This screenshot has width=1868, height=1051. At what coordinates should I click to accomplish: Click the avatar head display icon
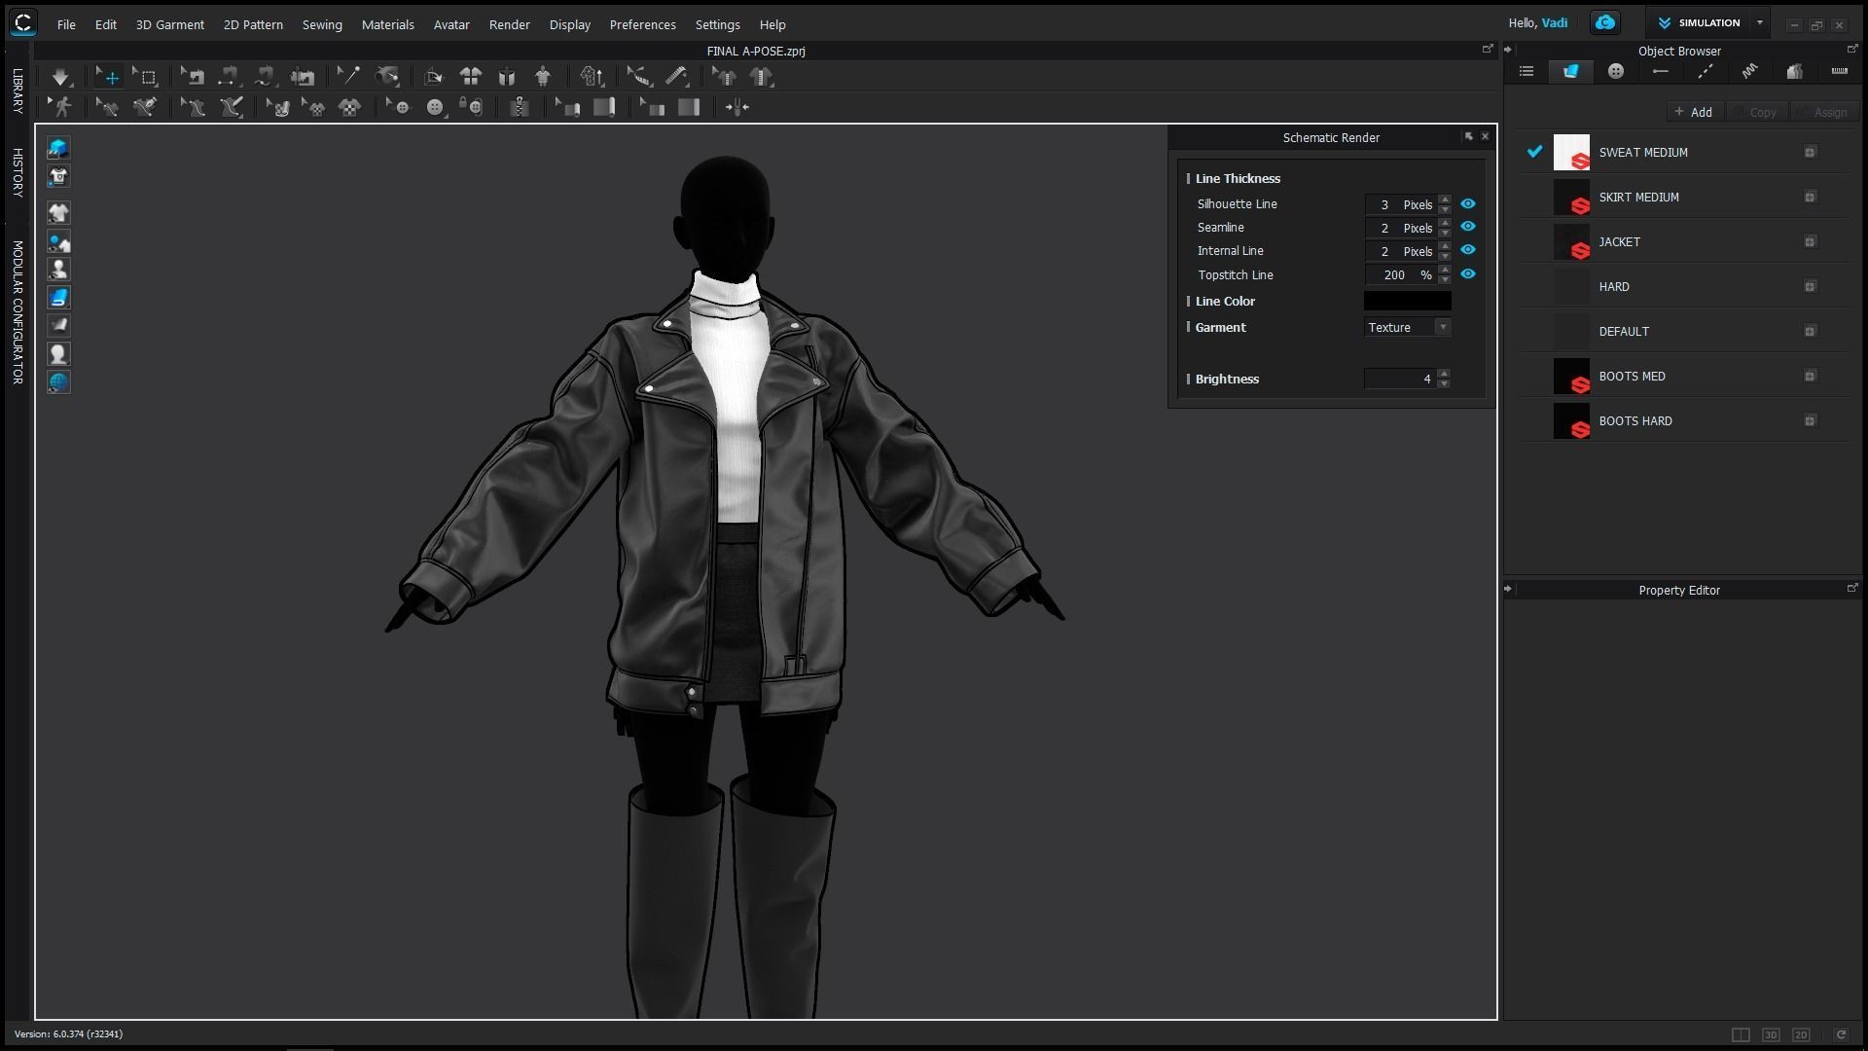tap(58, 354)
